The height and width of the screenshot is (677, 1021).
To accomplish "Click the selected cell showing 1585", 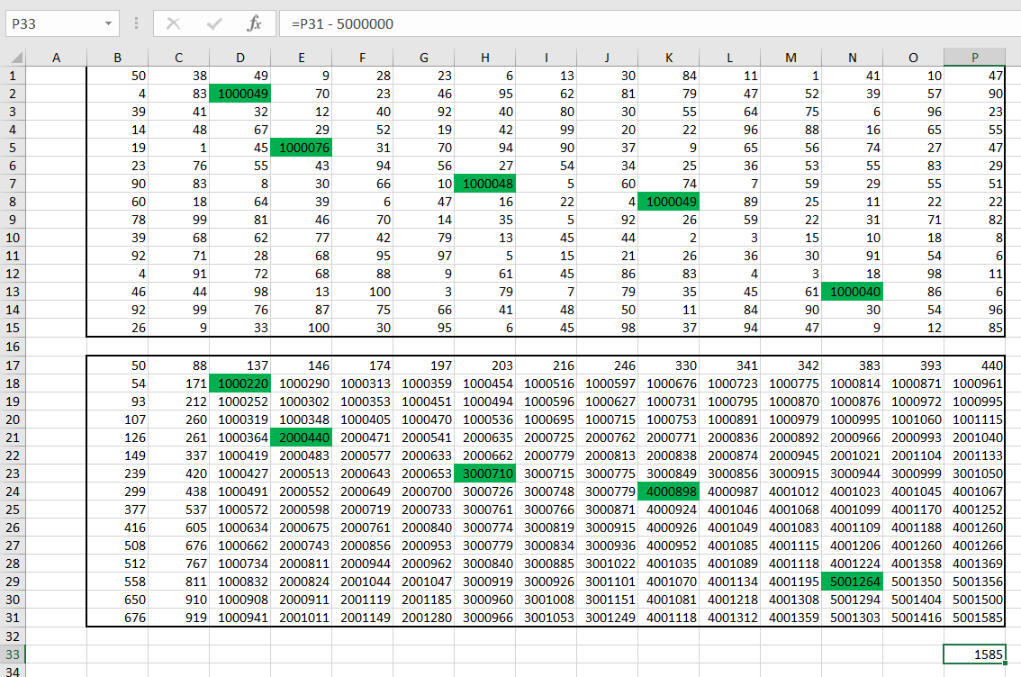I will click(975, 654).
